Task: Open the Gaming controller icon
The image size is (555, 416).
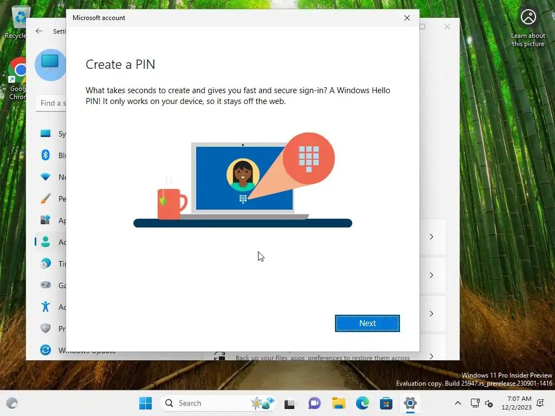Action: [46, 285]
